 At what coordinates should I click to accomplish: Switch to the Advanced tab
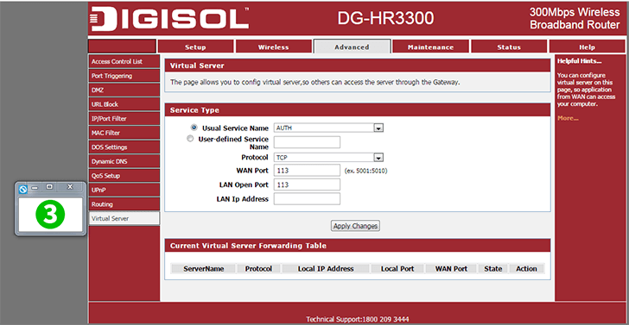pos(352,47)
